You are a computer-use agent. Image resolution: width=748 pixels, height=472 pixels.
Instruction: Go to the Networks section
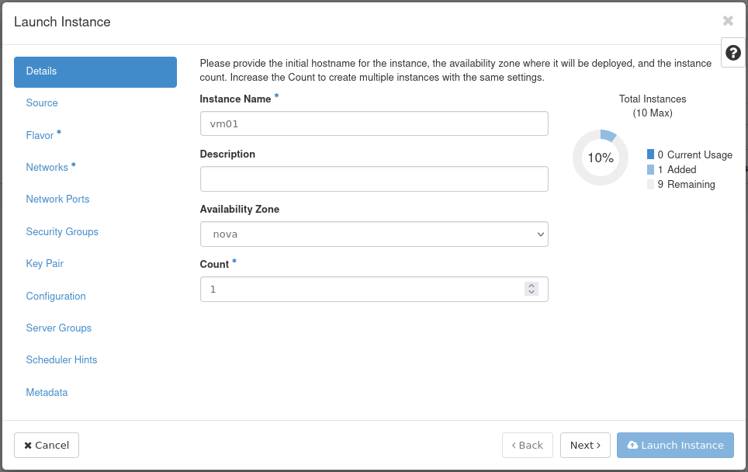(x=47, y=168)
